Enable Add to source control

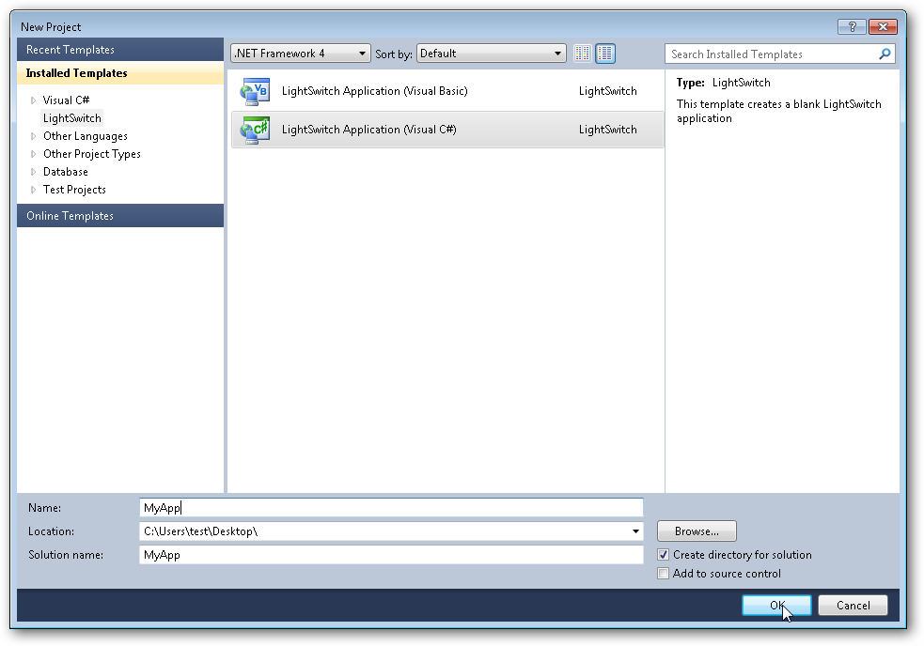663,574
